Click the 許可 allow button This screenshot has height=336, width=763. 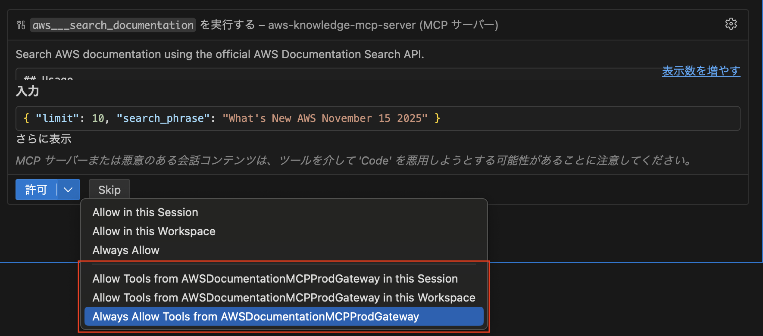(36, 190)
